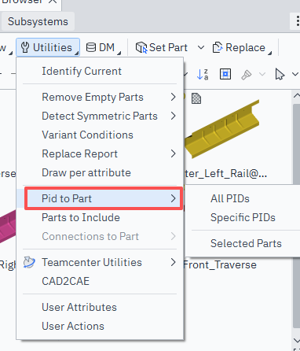Click the Z-A sort descending icon
This screenshot has width=300, height=351.
[x=203, y=75]
